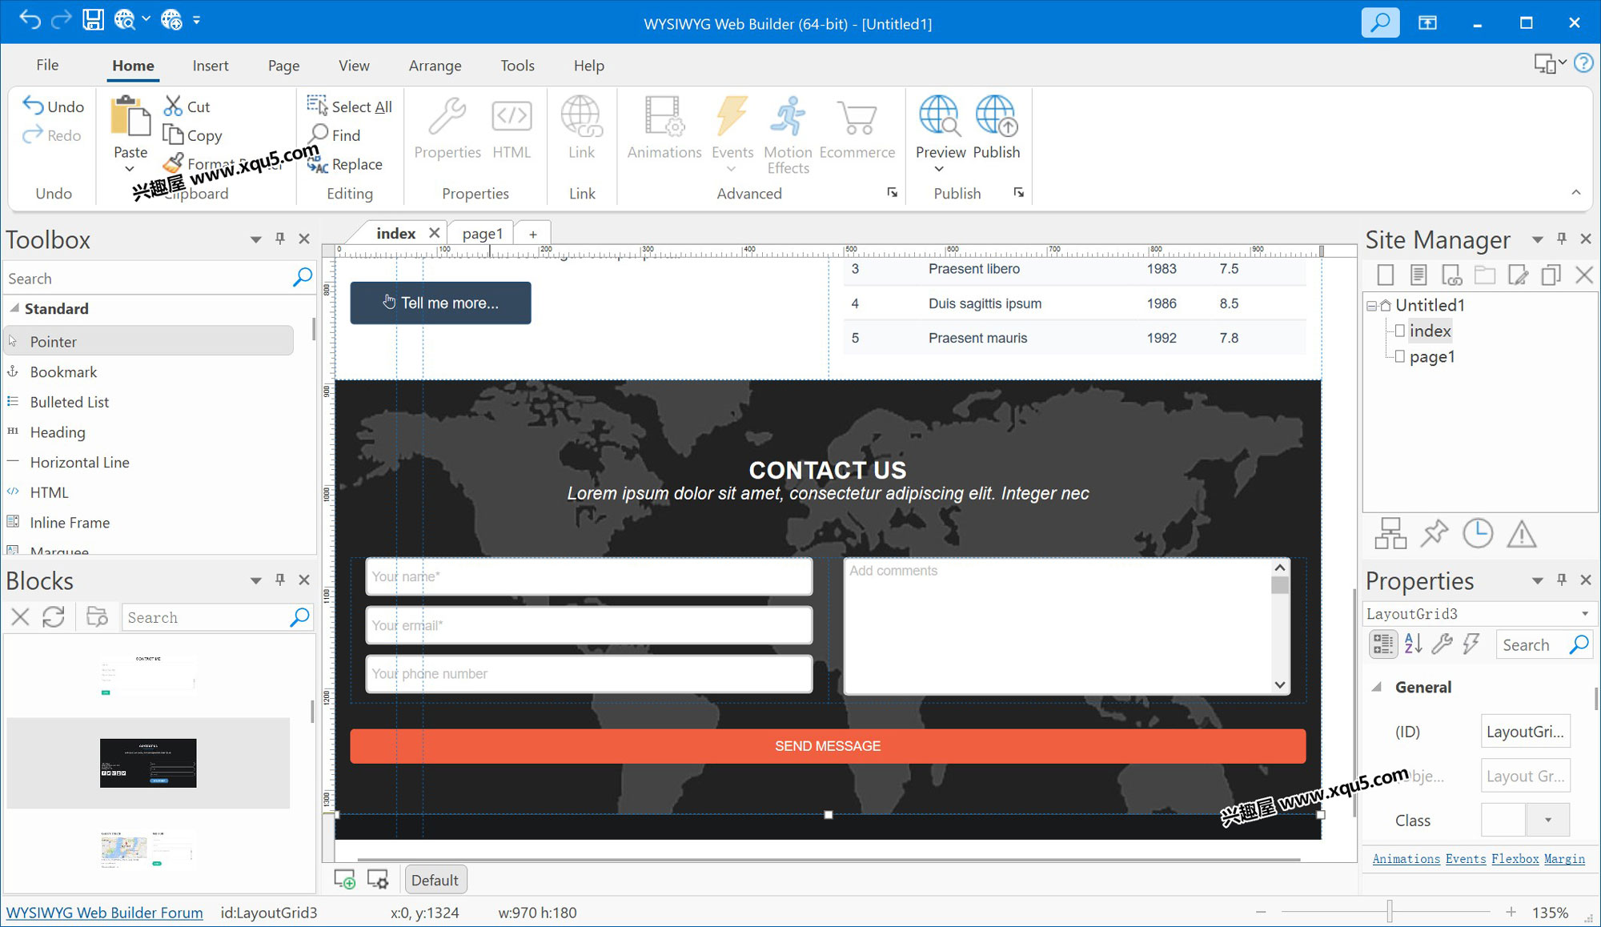Click the add breakpoint icon below canvas
The width and height of the screenshot is (1601, 927).
[345, 880]
